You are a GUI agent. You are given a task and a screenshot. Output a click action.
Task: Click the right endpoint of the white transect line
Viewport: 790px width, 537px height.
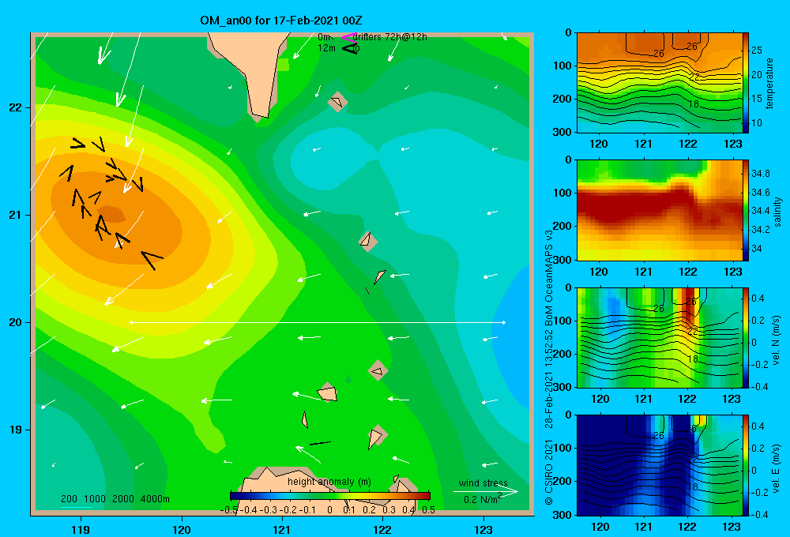504,322
